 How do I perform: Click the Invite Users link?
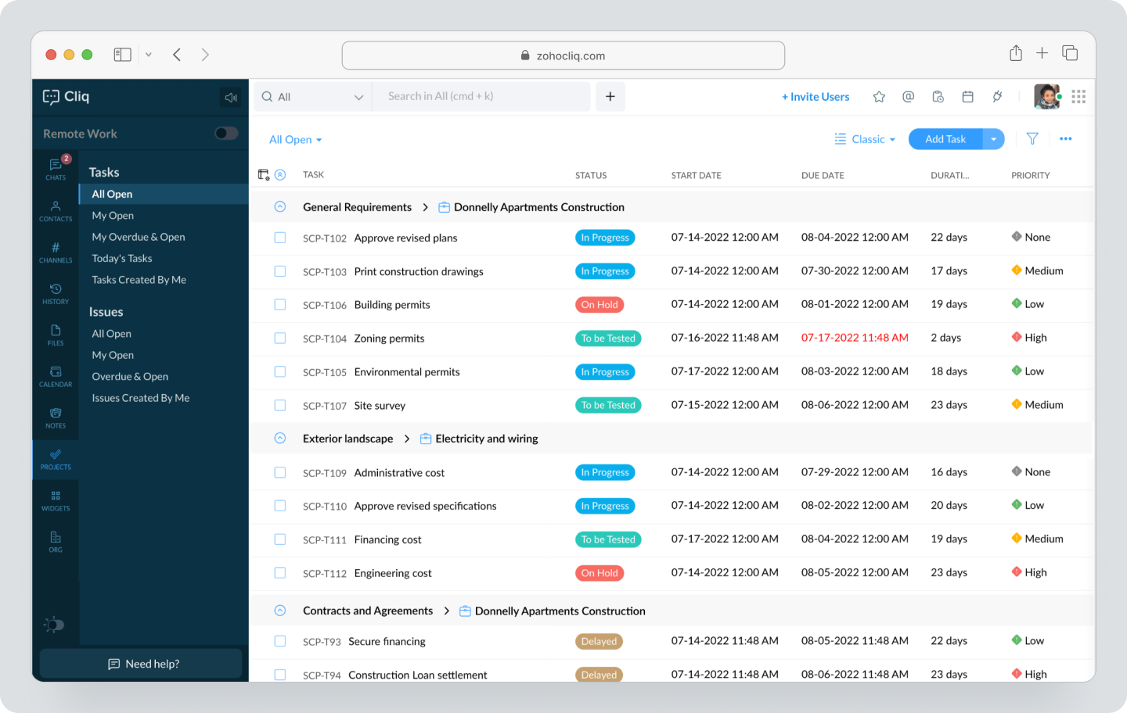pyautogui.click(x=816, y=96)
